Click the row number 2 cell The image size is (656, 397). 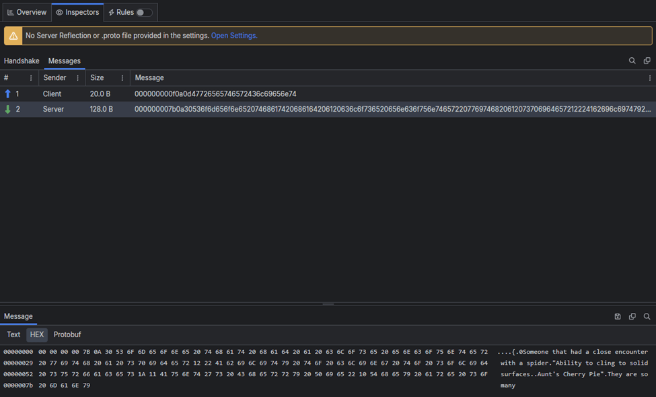click(x=17, y=109)
